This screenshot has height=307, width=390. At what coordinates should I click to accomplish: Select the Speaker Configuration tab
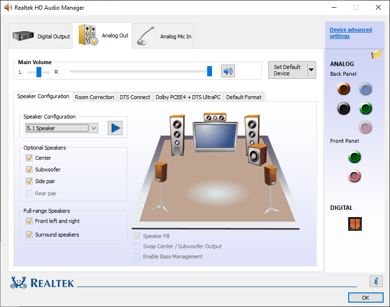tap(43, 96)
